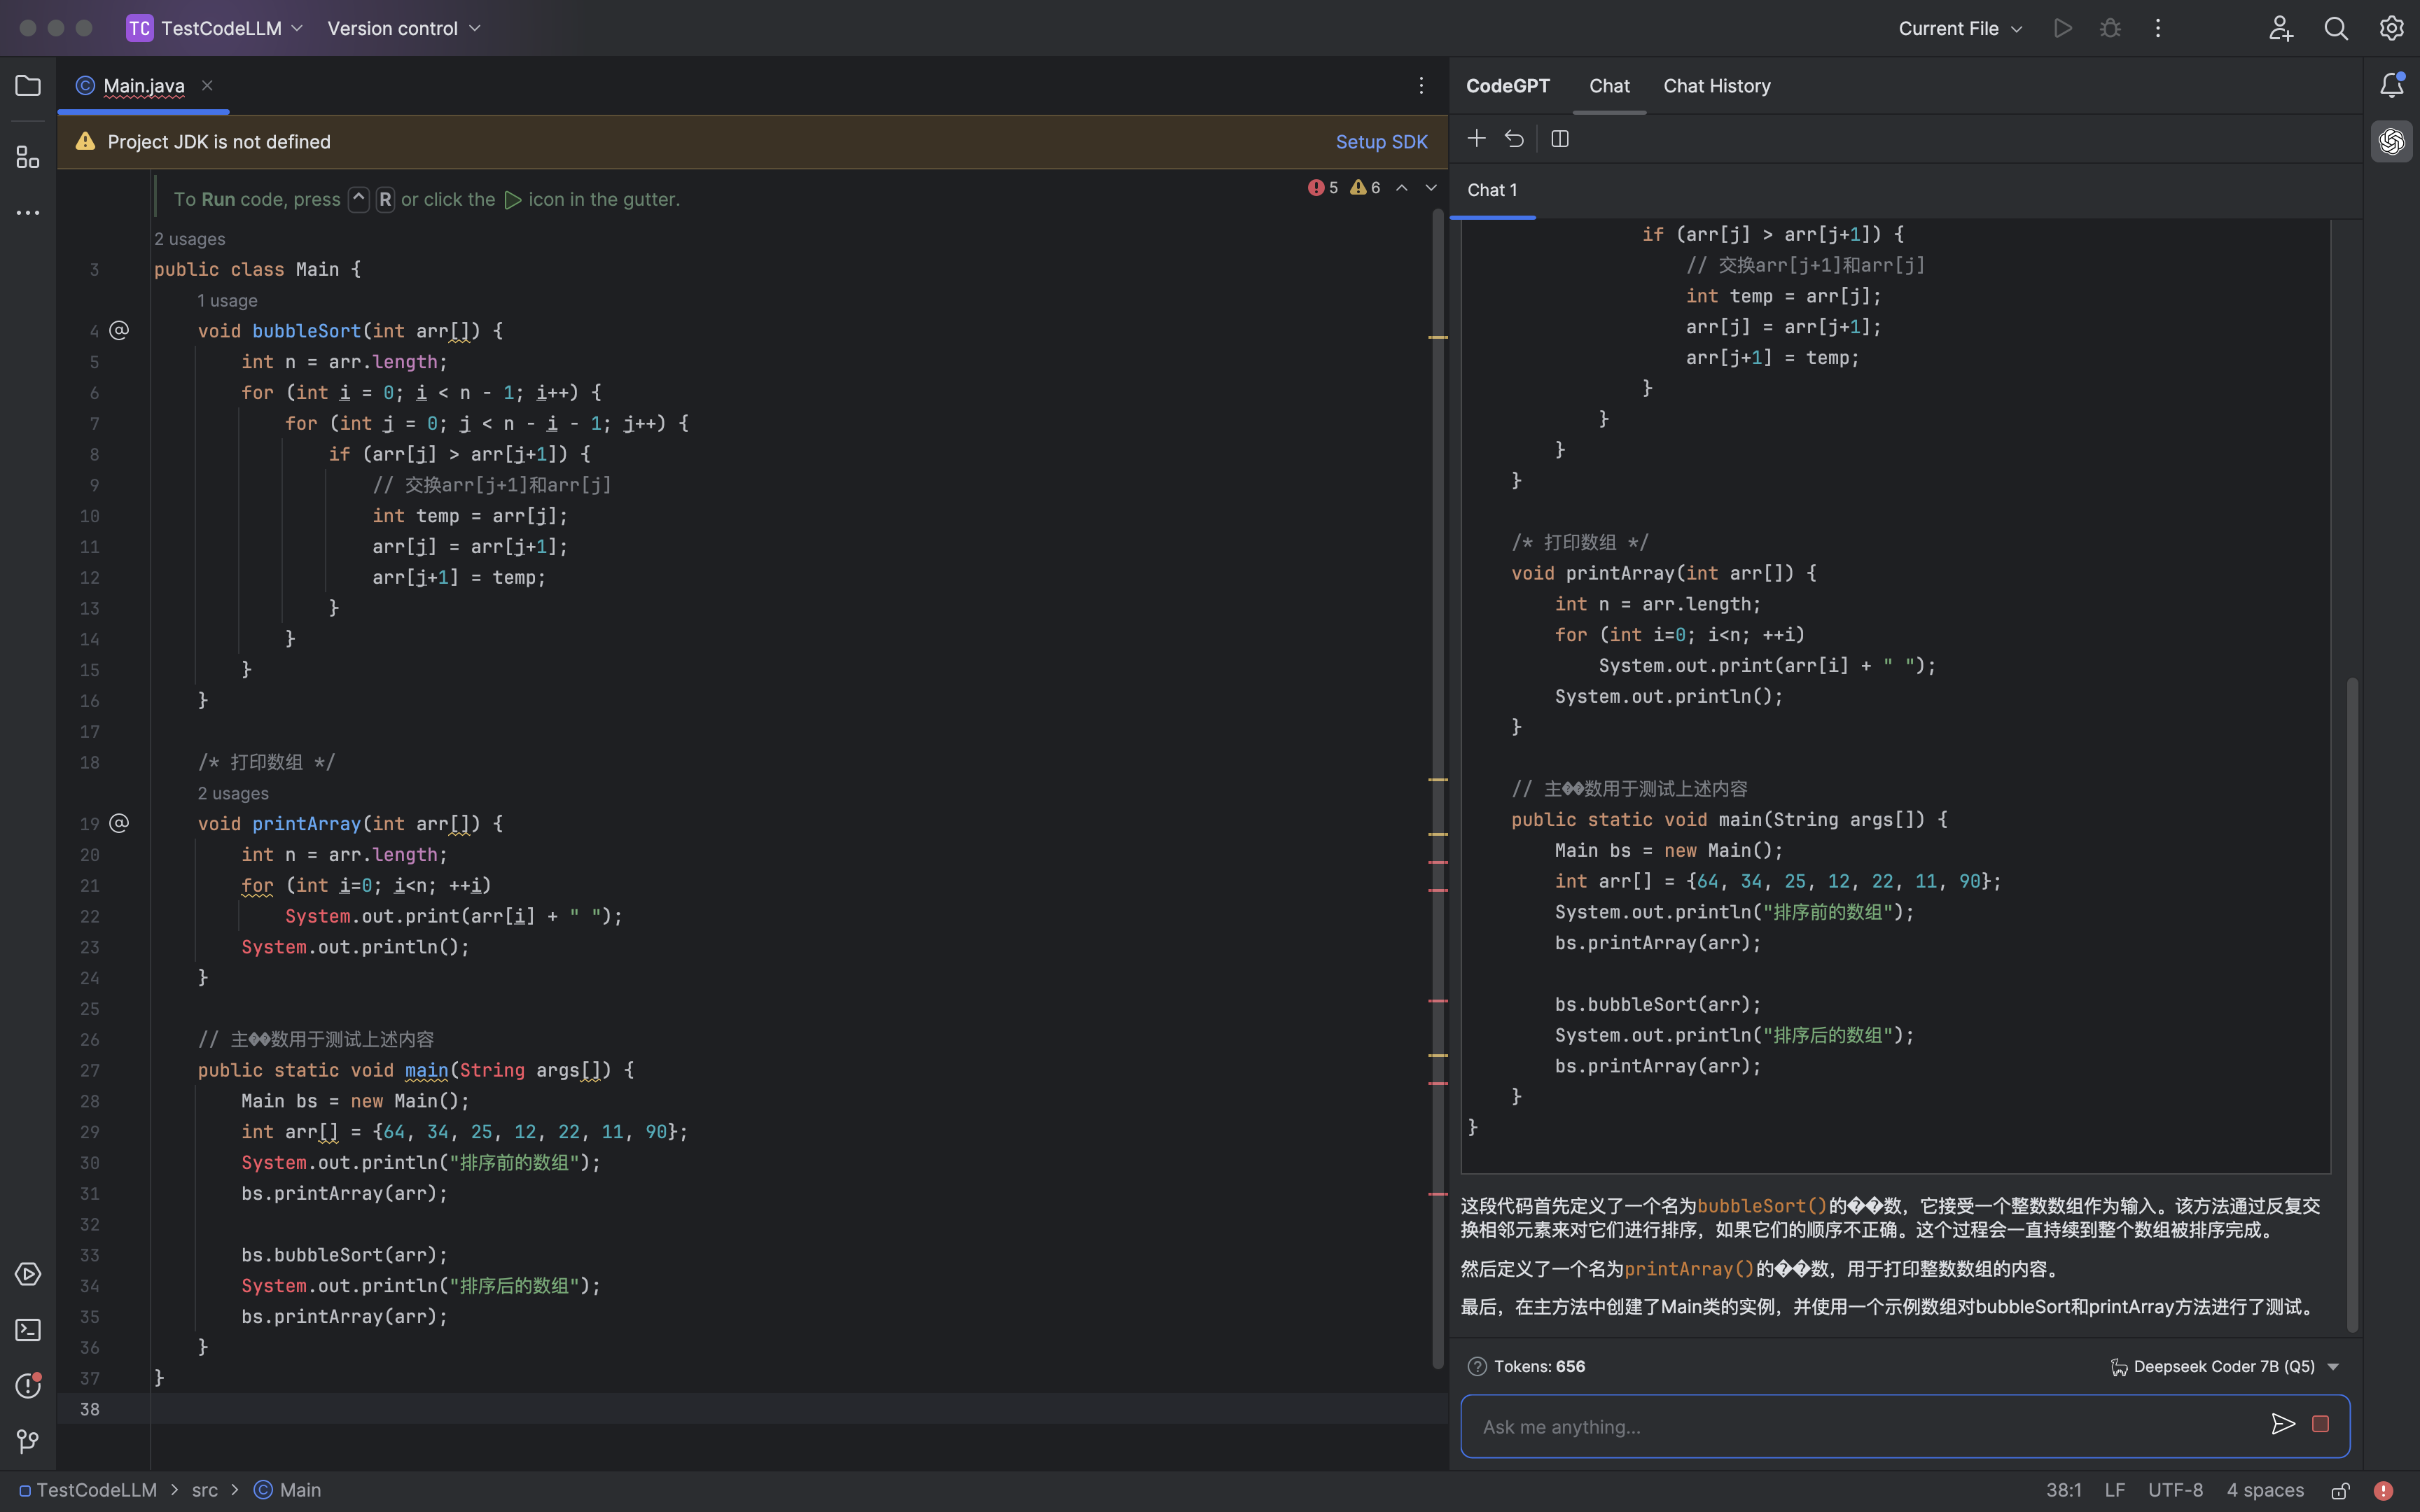Toggle the split chat view icon

tap(1559, 139)
